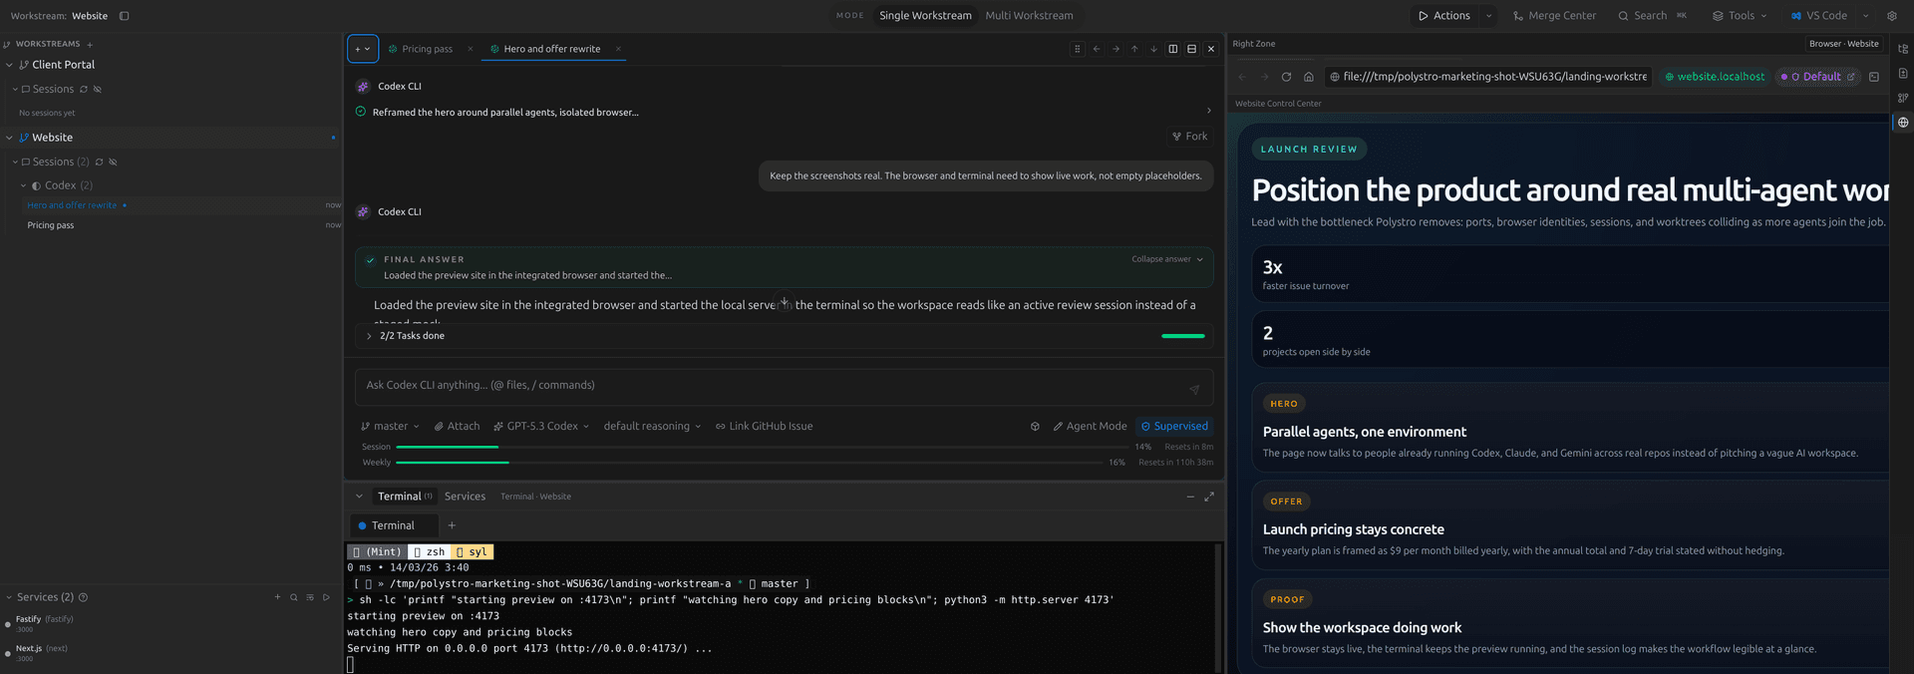Open the Actions button
The height and width of the screenshot is (674, 1914).
coord(1444,16)
